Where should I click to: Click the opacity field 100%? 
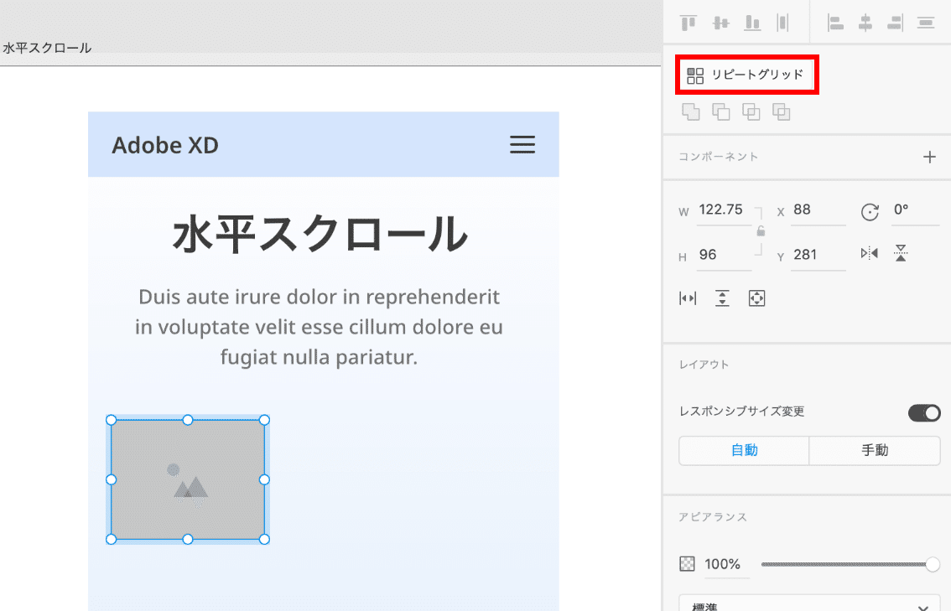(x=725, y=565)
